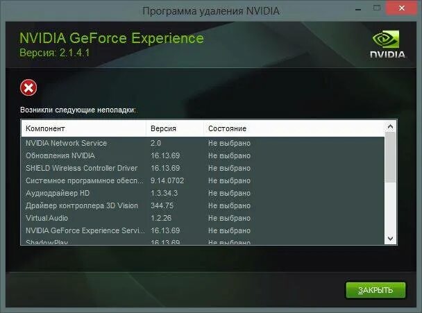Image resolution: width=422 pixels, height=313 pixels.
Task: Click version 344.75 cell
Action: pyautogui.click(x=162, y=205)
